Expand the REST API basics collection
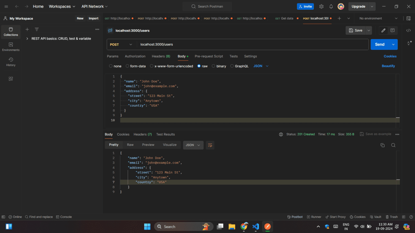Screen dimensions: 415x233 (27, 39)
